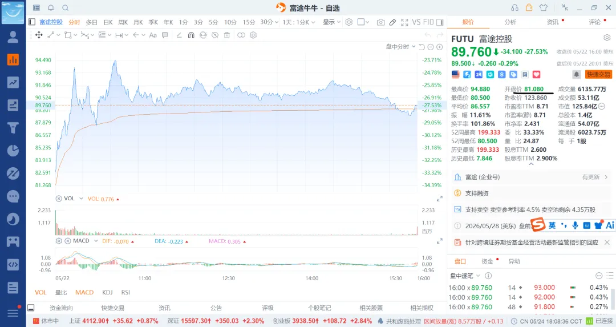Open the pie chart icon in sidebar

pyautogui.click(x=13, y=151)
